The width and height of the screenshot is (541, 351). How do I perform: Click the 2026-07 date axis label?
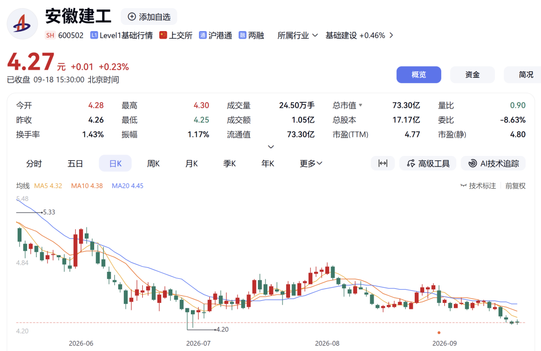(198, 343)
